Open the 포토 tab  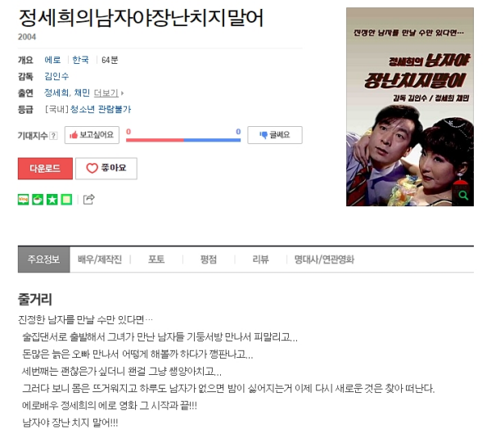pos(156,260)
